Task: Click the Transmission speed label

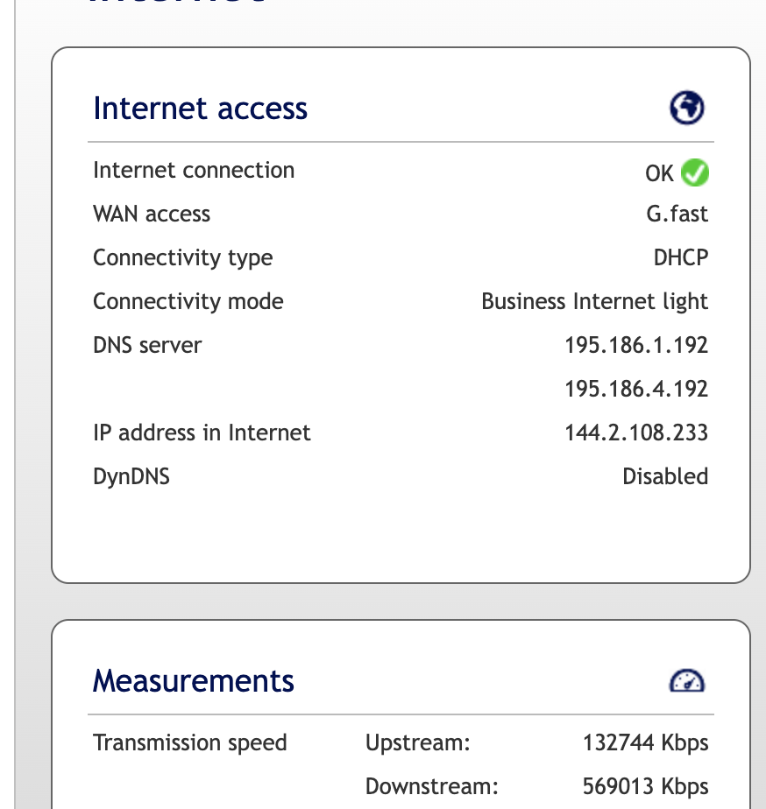Action: tap(190, 743)
